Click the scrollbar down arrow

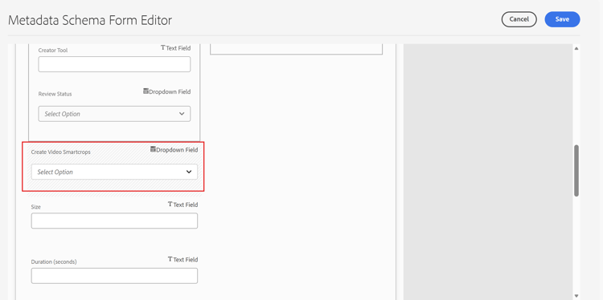(576, 296)
